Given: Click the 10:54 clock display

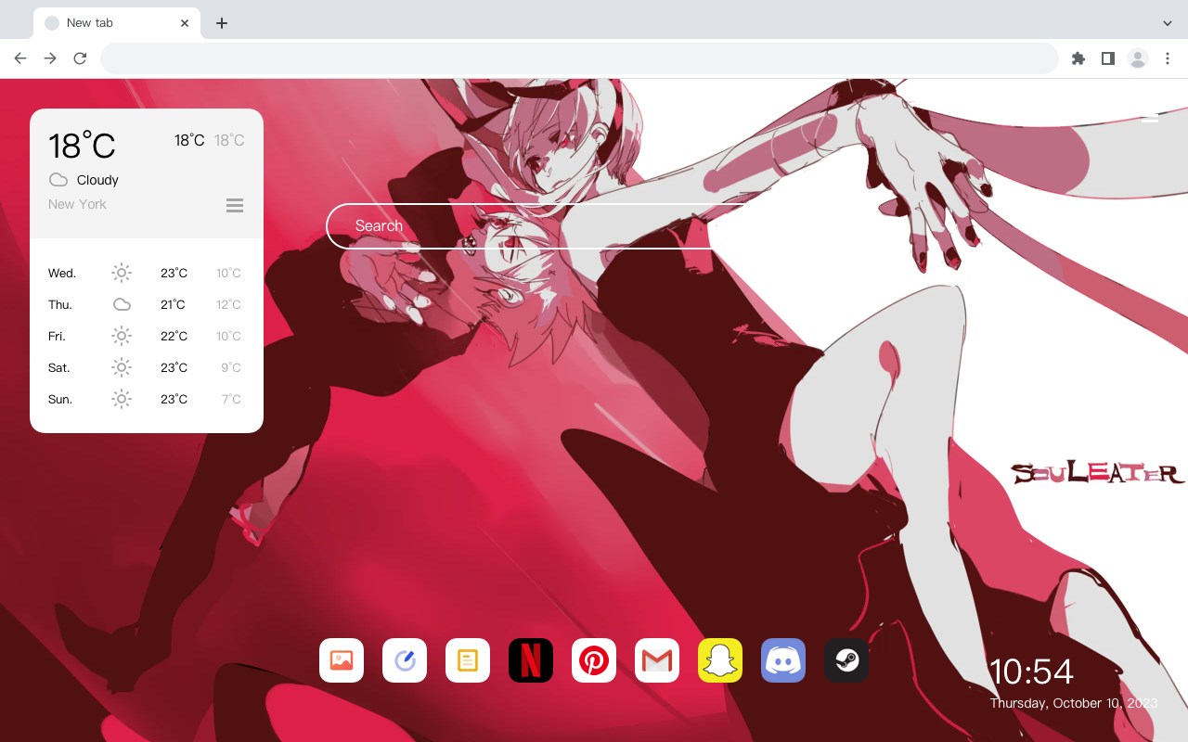Looking at the screenshot, I should (x=1031, y=672).
